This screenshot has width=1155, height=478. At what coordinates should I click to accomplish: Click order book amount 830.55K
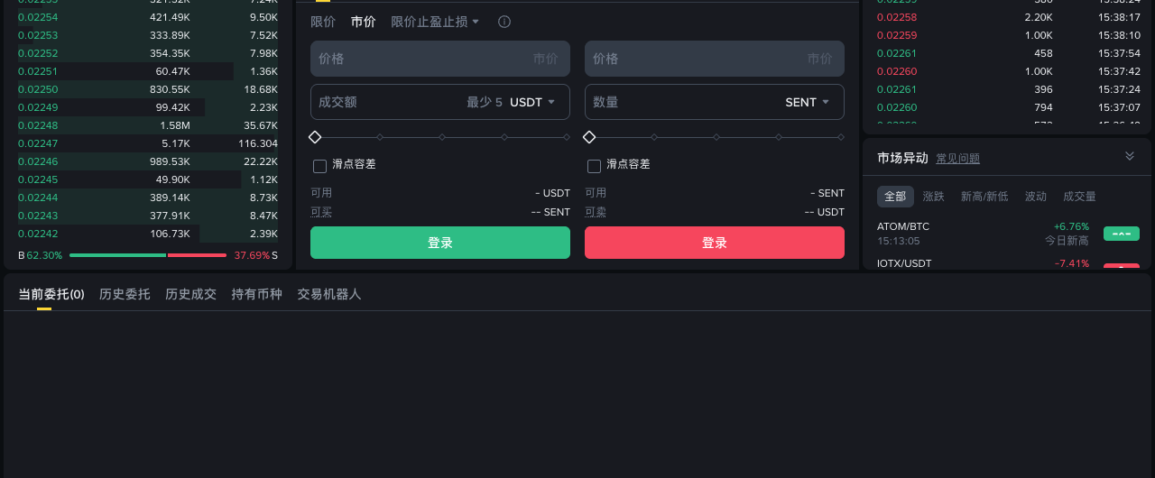pyautogui.click(x=170, y=89)
